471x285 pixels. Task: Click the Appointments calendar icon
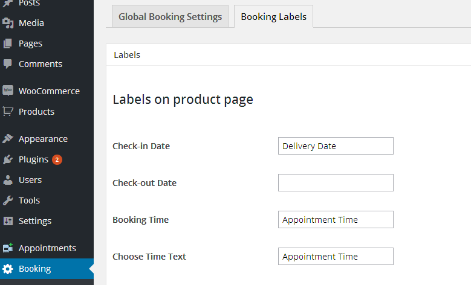click(8, 248)
